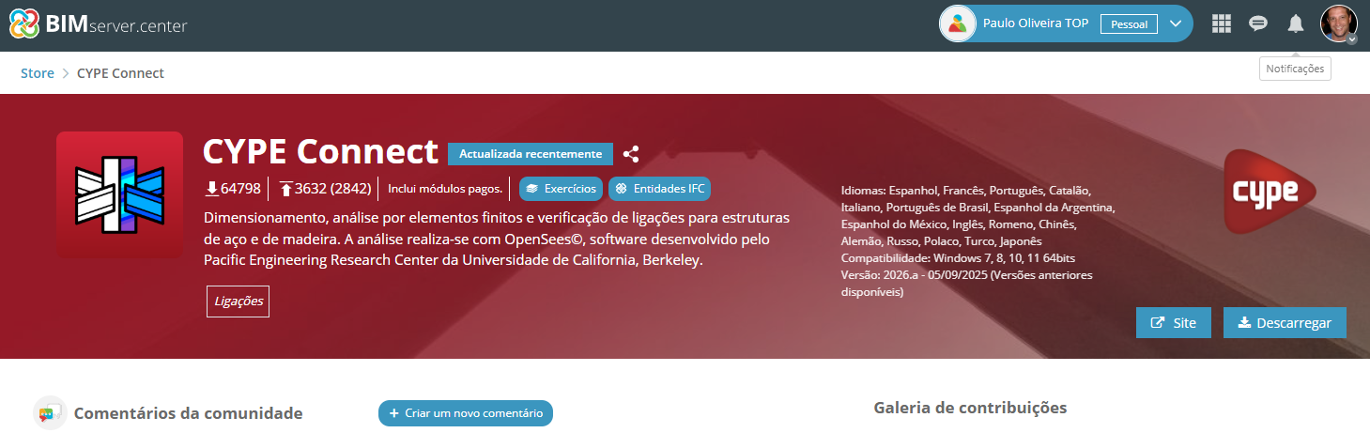Click the Ligações category tag
This screenshot has width=1370, height=433.
click(x=238, y=302)
